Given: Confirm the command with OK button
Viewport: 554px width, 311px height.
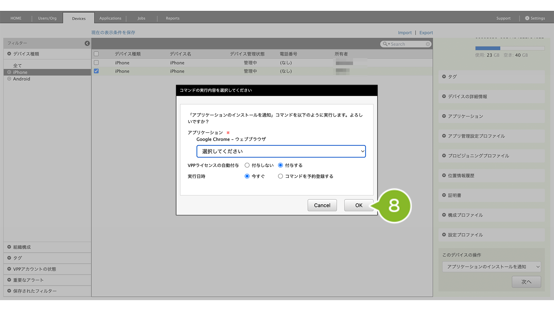Looking at the screenshot, I should [359, 205].
